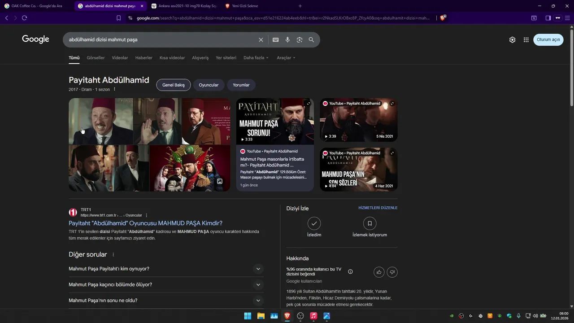Open the Google logo homepage link
The height and width of the screenshot is (323, 574).
[x=35, y=39]
